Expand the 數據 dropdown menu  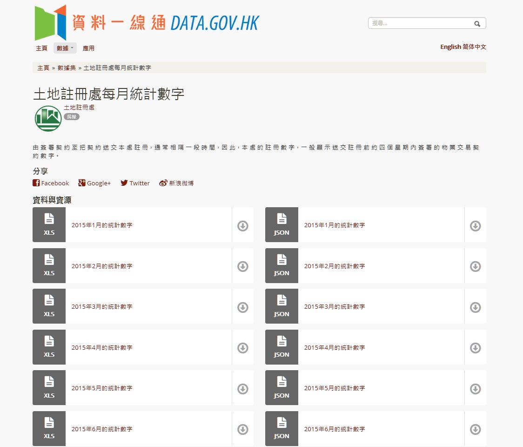(65, 48)
